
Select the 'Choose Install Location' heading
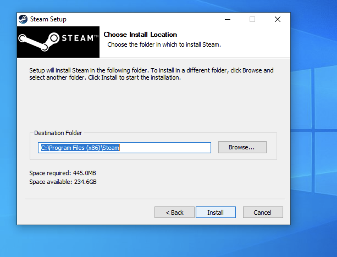coord(140,35)
